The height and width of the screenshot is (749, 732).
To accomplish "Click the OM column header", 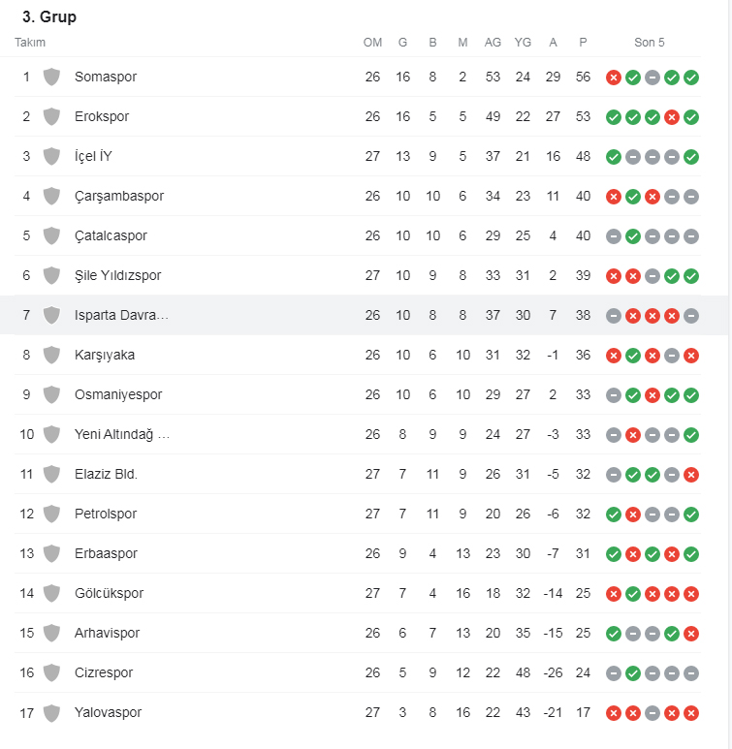I will [x=372, y=43].
